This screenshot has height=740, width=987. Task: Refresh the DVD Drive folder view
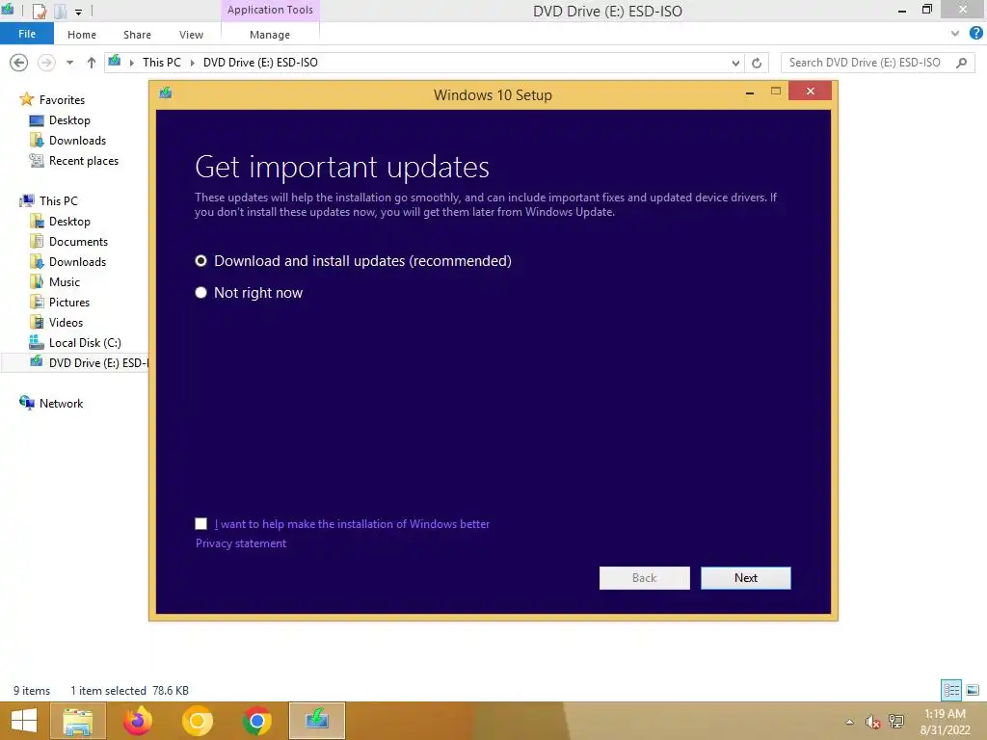[x=757, y=63]
